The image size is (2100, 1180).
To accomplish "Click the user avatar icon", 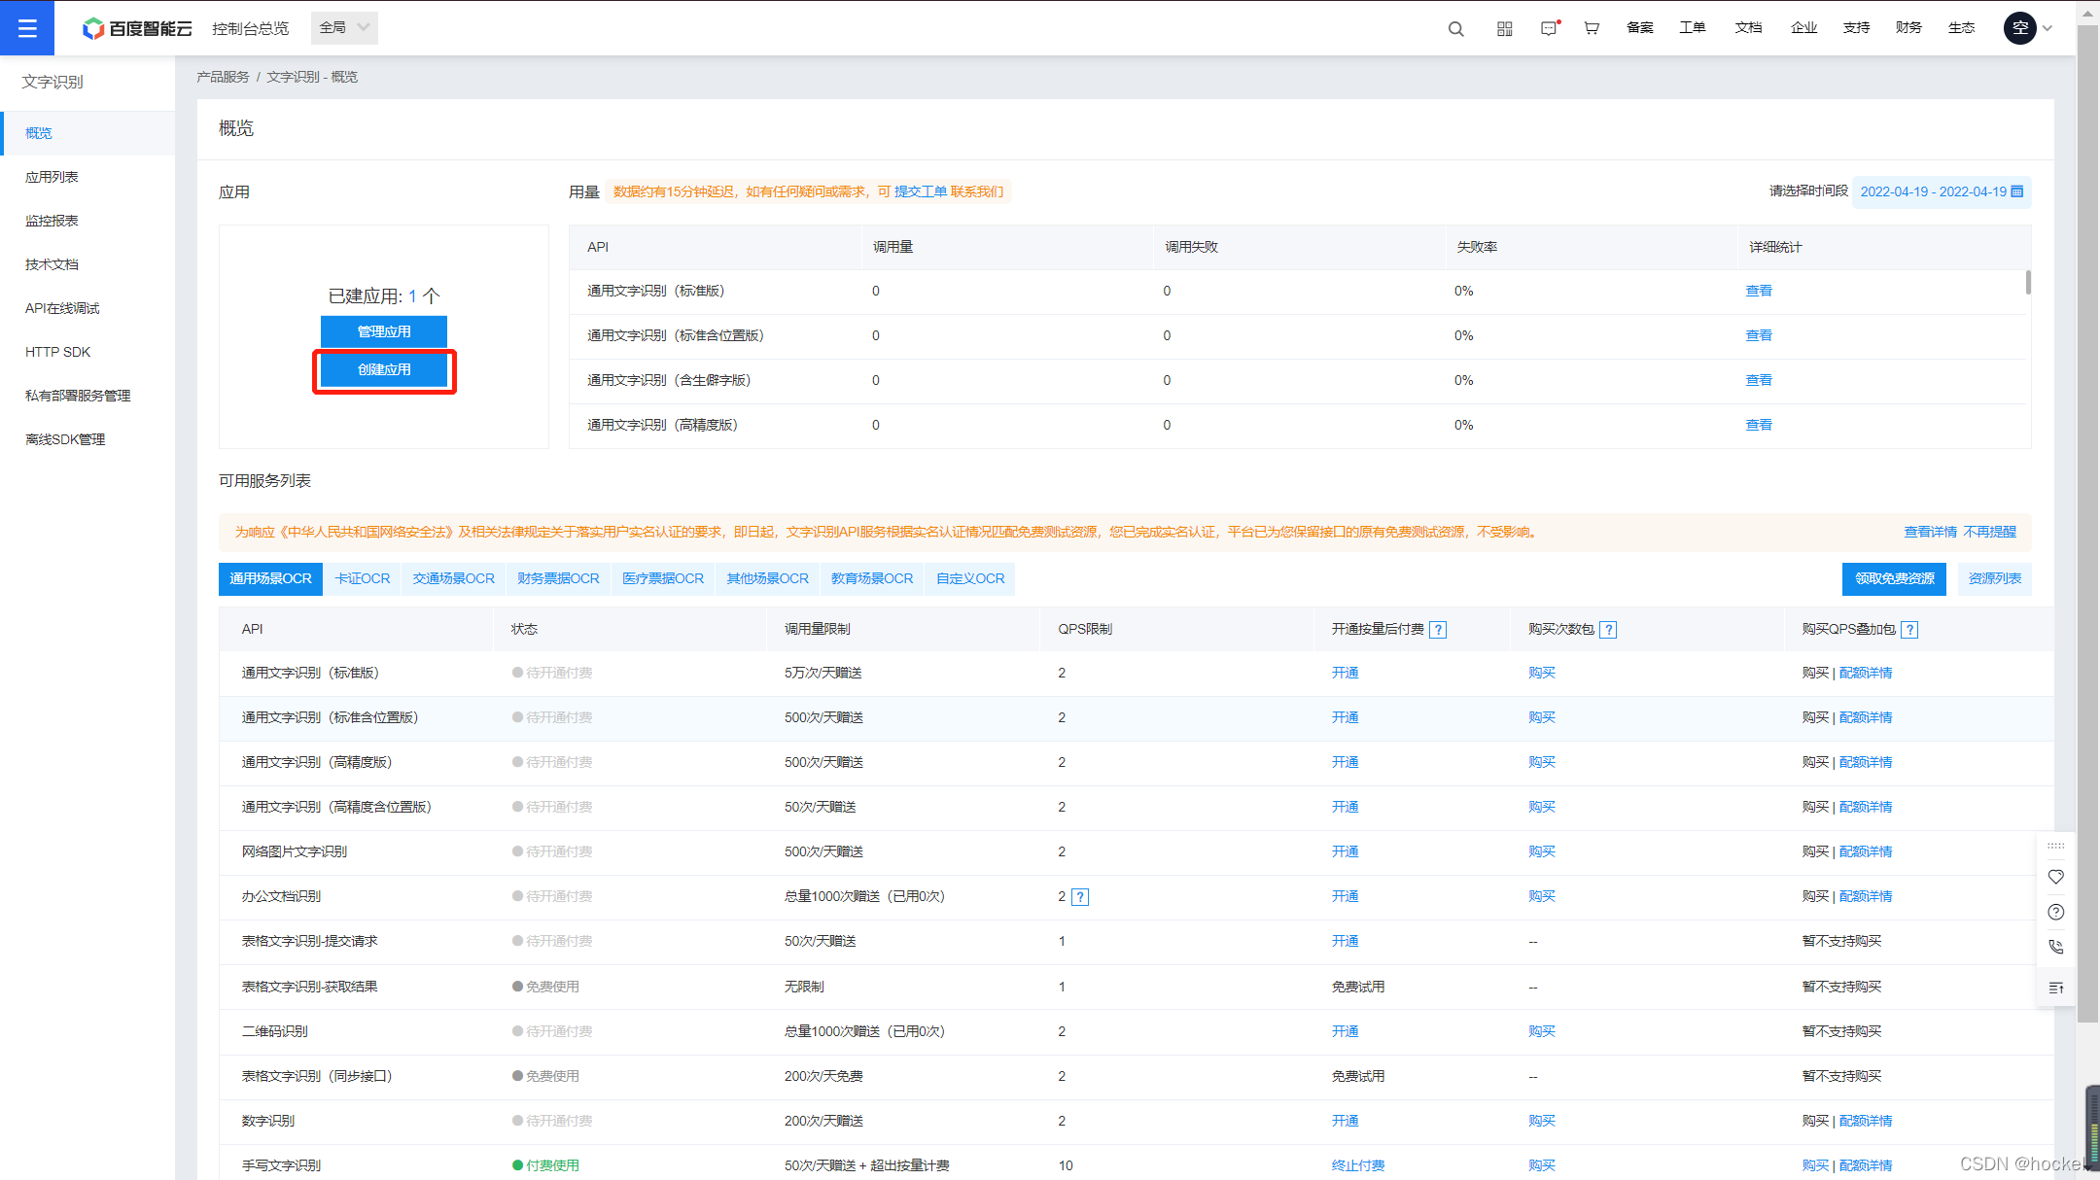I will 2020,28.
